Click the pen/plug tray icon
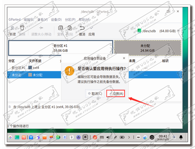 (x=115, y=137)
